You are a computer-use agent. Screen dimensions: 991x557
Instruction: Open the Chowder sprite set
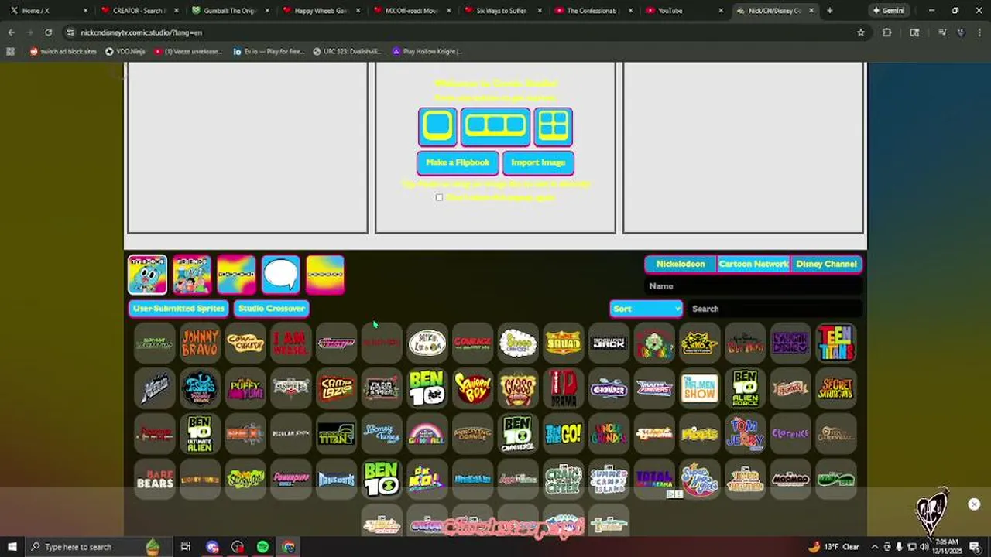click(x=609, y=388)
